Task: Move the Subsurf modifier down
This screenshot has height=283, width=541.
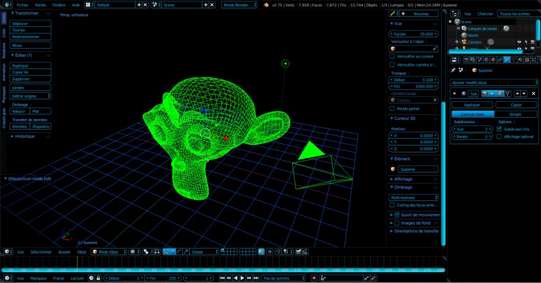Action: (x=524, y=94)
